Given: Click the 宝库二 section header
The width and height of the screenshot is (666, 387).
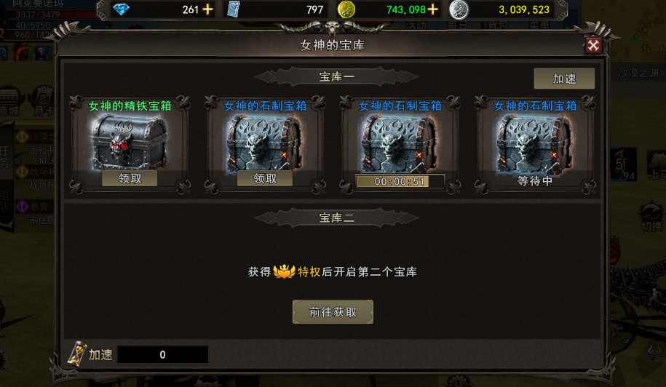Looking at the screenshot, I should (x=336, y=218).
